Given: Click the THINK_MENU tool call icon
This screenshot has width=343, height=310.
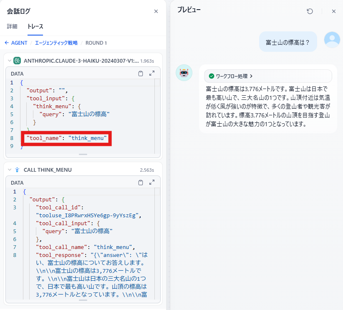Looking at the screenshot, I should coord(17,170).
